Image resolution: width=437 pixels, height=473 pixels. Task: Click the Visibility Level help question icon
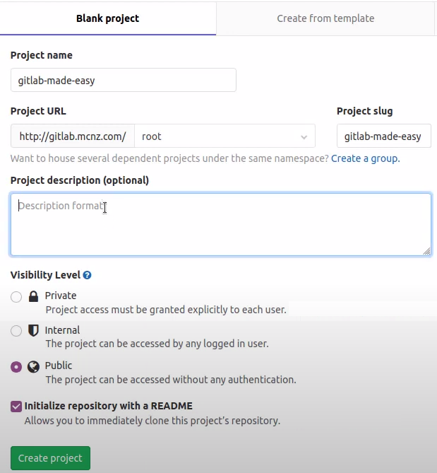(x=87, y=275)
